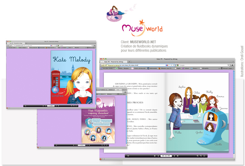Click page number field in middle window viewer
245x166 pixels.
point(82,145)
